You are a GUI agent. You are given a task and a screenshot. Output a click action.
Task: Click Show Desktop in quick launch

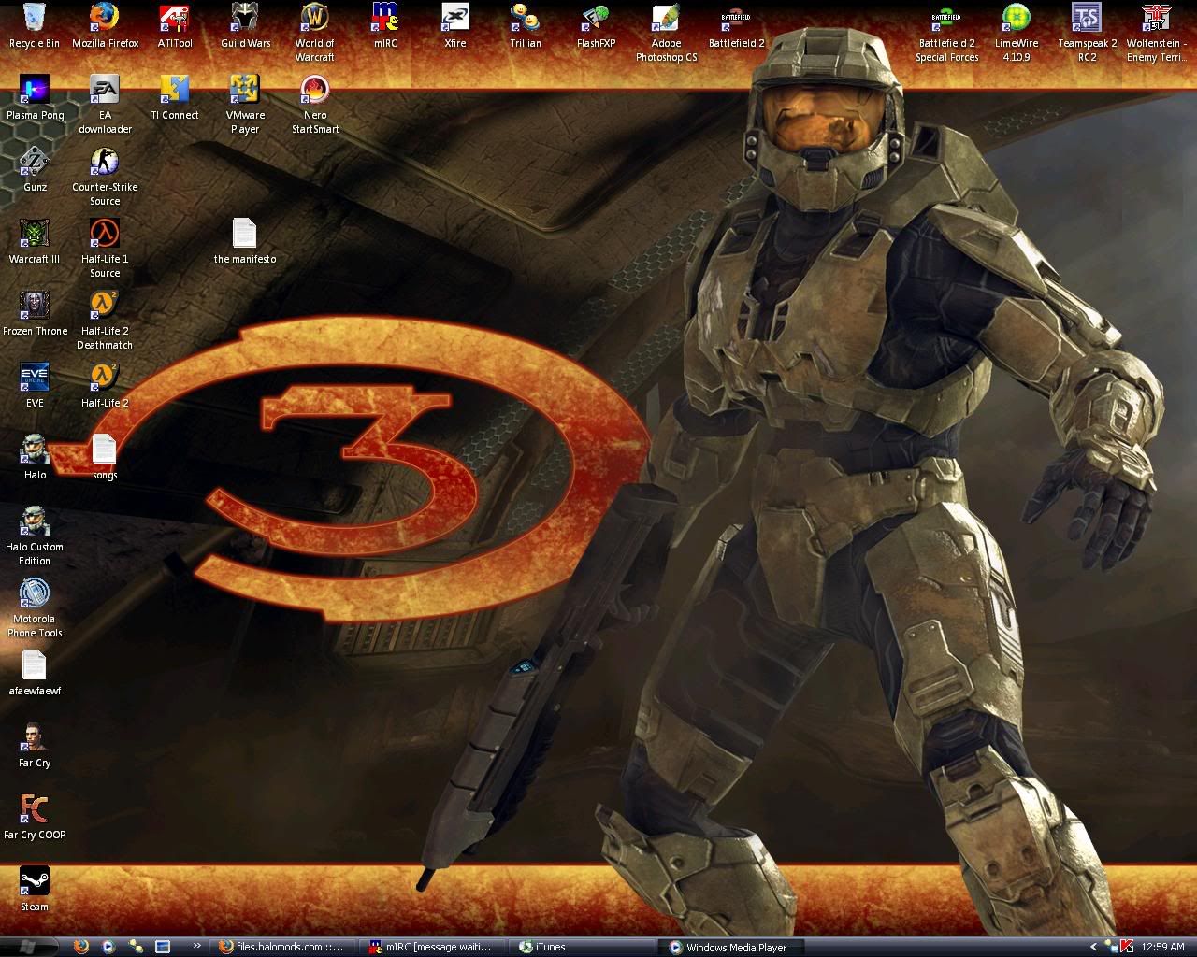(x=163, y=947)
